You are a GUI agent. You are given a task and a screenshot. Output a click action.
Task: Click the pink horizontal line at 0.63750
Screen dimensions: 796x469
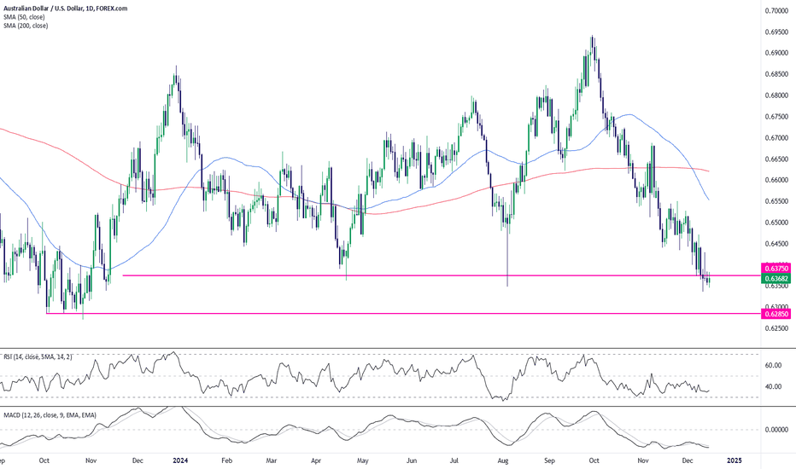[x=442, y=275]
